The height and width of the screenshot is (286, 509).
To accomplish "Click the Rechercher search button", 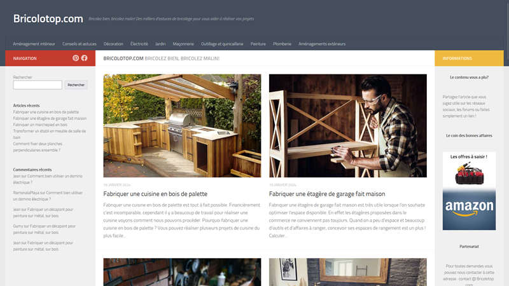I will [76, 85].
